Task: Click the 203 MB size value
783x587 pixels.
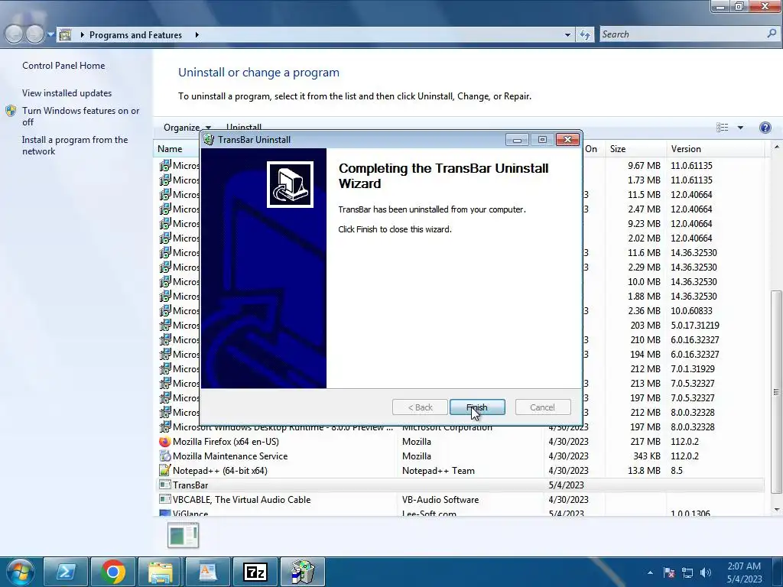Action: click(x=645, y=325)
